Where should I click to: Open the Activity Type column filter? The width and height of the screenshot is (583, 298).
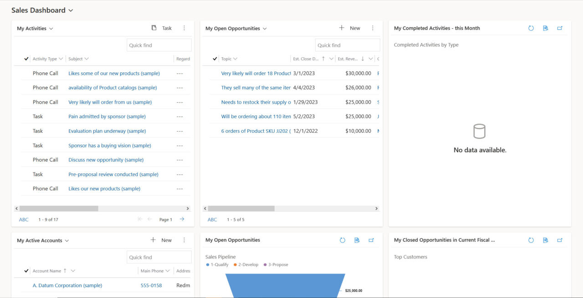tap(61, 59)
